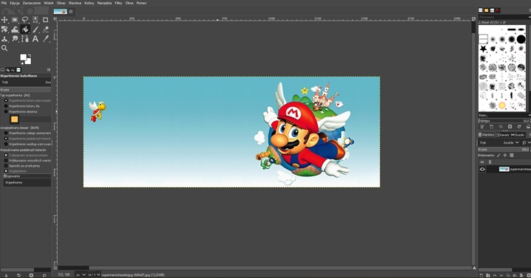This screenshot has height=278, width=531.
Task: Select Wypełnienie podobnych kolorów radio button
Action: click(6, 139)
